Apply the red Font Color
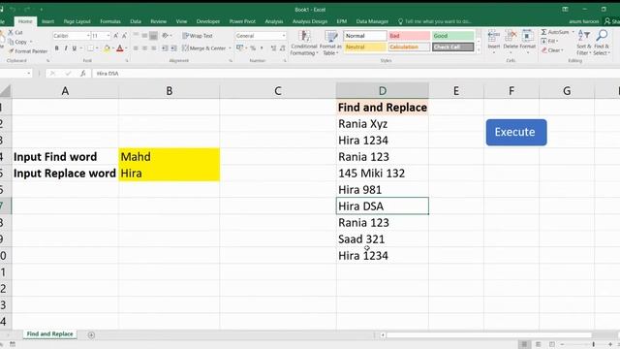 coord(120,48)
